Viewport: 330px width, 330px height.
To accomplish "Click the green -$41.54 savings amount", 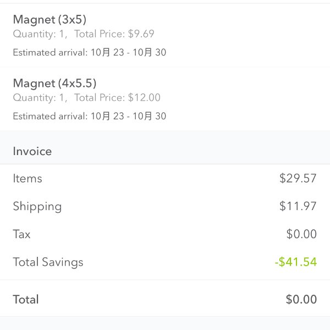I will (296, 262).
